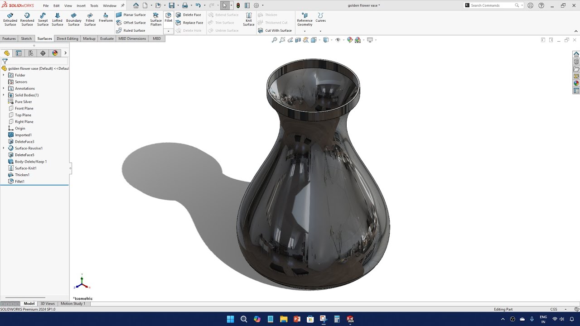The height and width of the screenshot is (326, 580).
Task: Expand the Folder tree node
Action: pyautogui.click(x=4, y=75)
